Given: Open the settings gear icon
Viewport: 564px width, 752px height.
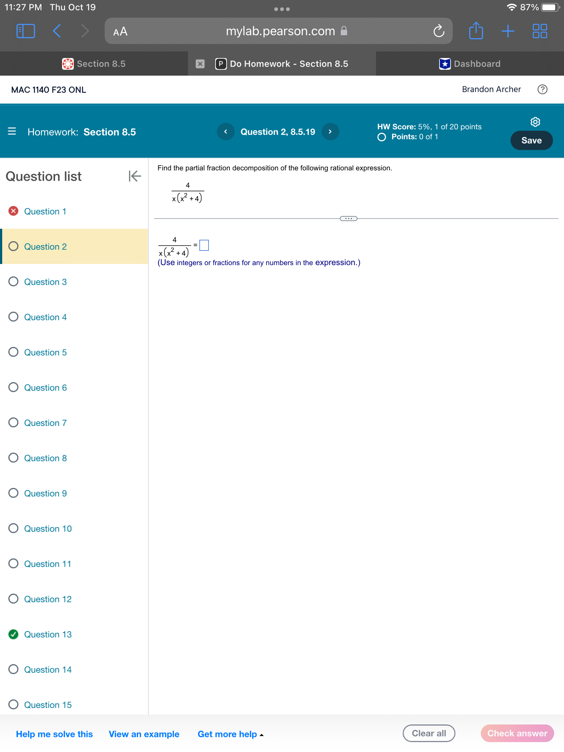Looking at the screenshot, I should click(x=535, y=122).
